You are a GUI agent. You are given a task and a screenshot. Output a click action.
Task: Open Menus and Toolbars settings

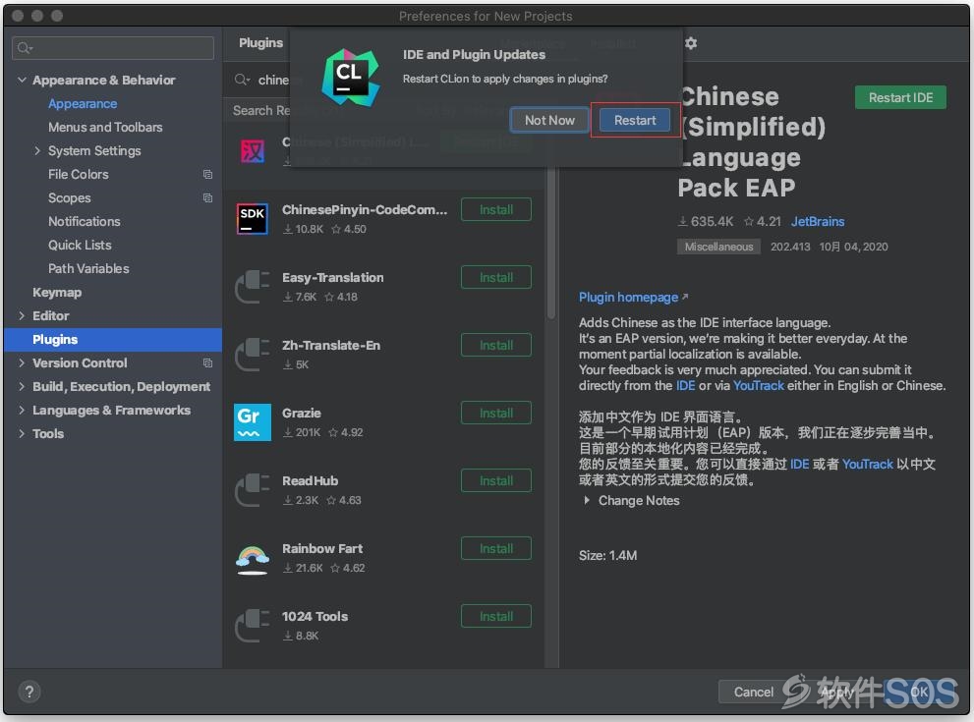pyautogui.click(x=105, y=128)
